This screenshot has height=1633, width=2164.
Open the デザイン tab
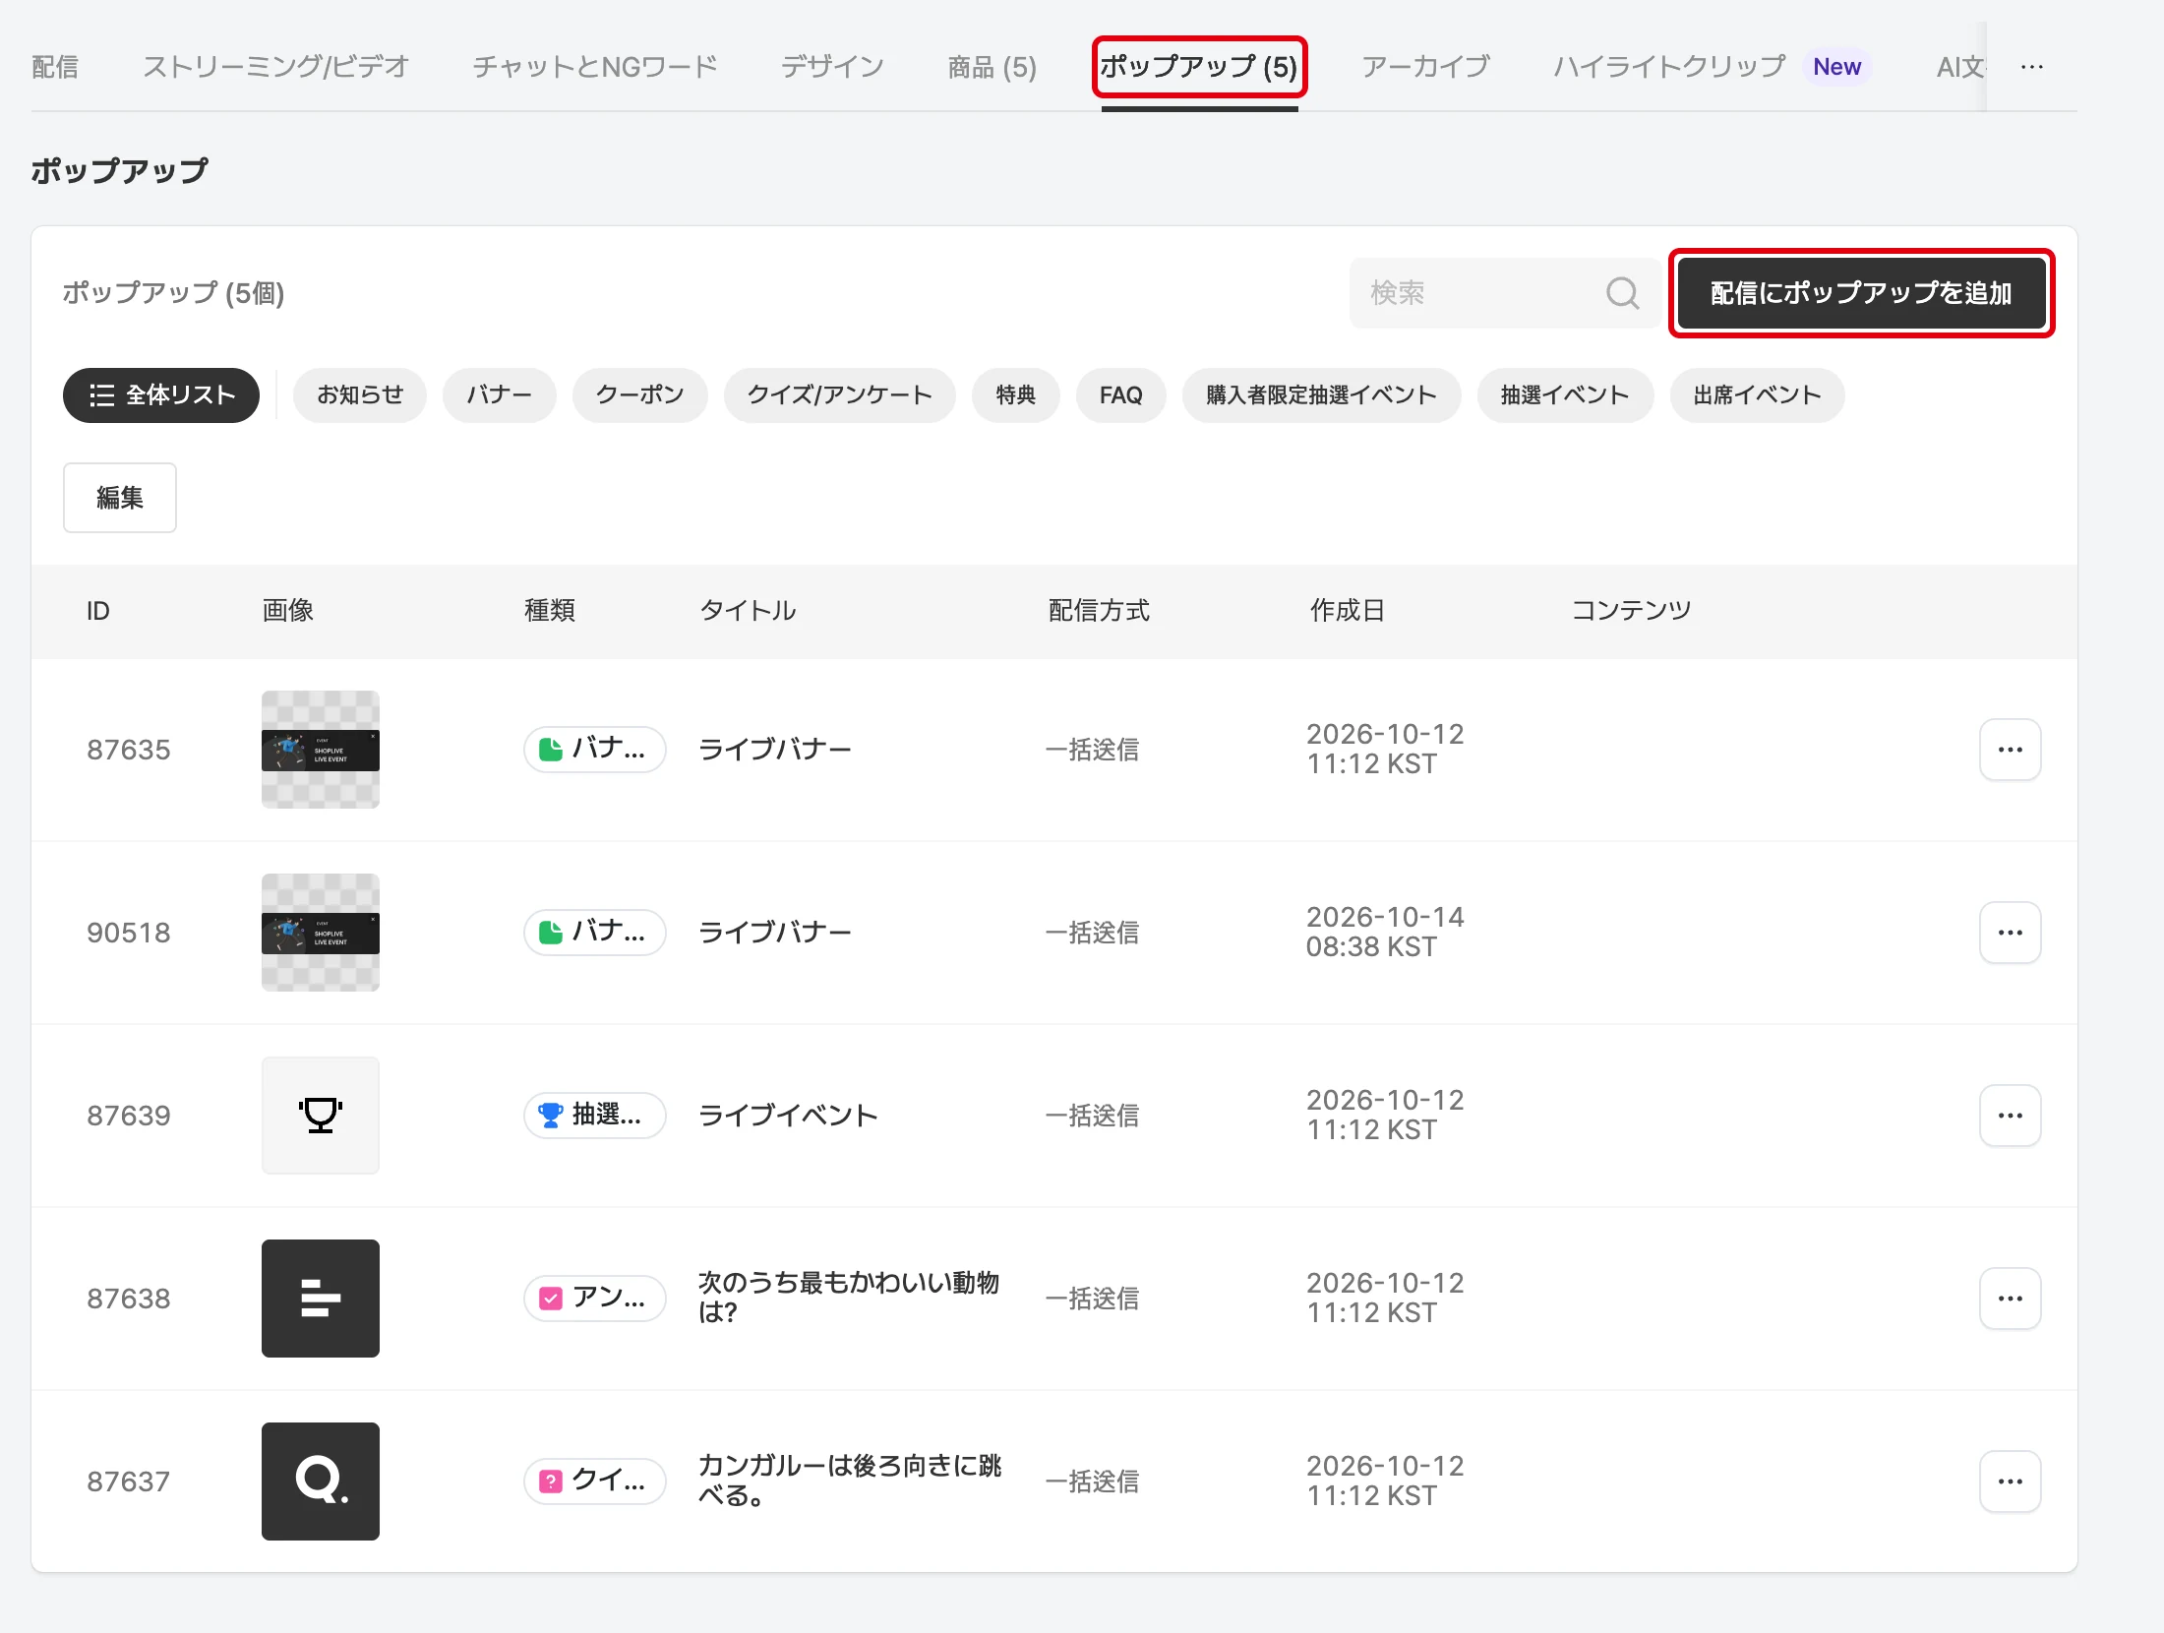point(833,67)
